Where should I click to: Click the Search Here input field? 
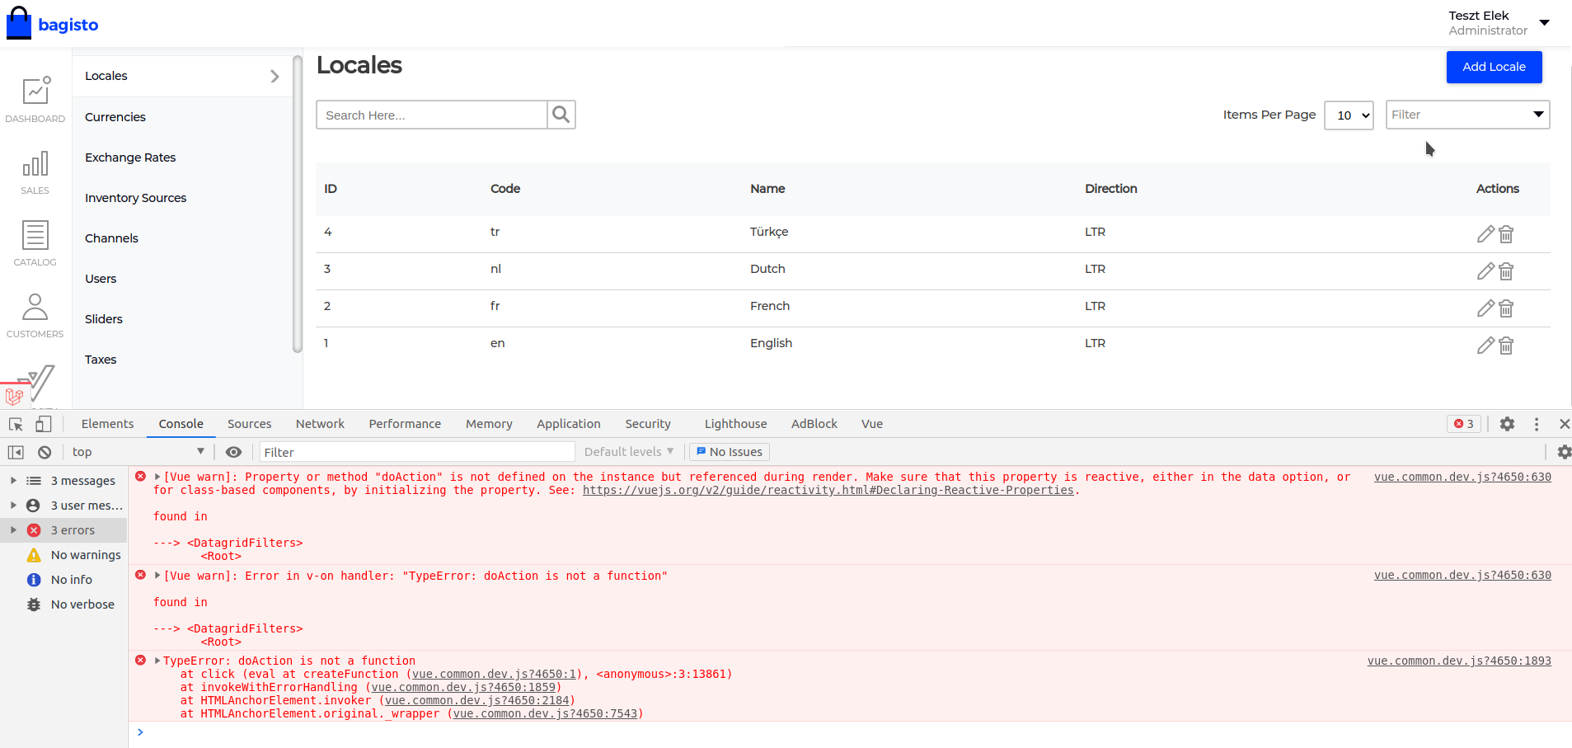(x=432, y=115)
